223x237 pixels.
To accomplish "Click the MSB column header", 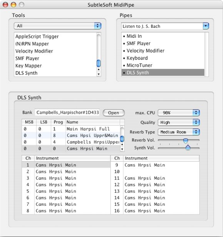I will [29, 122].
